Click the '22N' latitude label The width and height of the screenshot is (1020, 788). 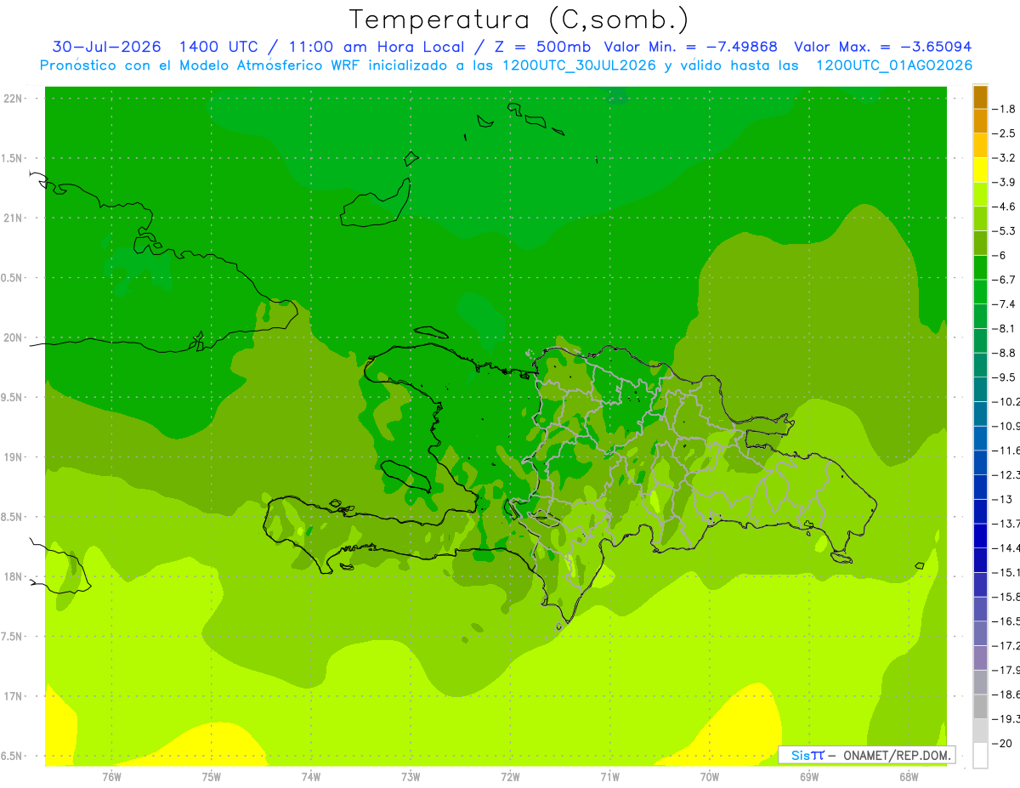(14, 99)
